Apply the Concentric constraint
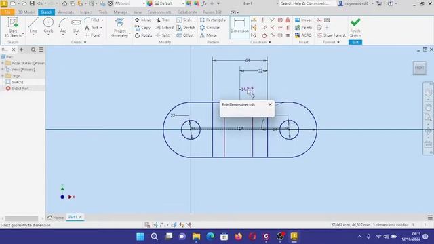Image resolution: width=434 pixels, height=244 pixels. point(280,20)
